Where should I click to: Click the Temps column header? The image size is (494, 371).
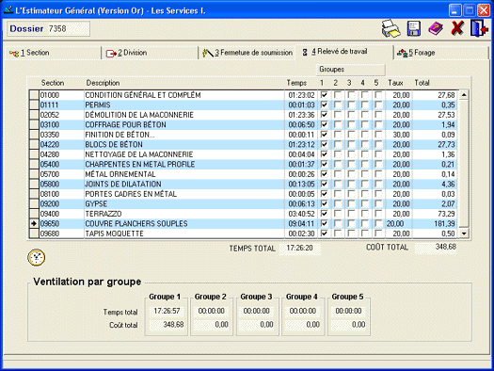coord(296,83)
